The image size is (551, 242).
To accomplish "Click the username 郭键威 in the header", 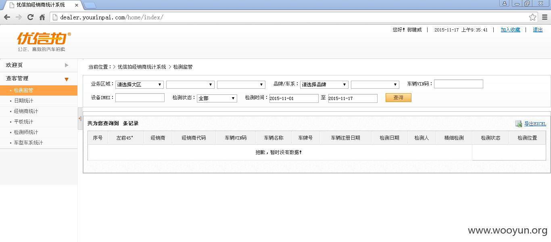I will click(414, 30).
